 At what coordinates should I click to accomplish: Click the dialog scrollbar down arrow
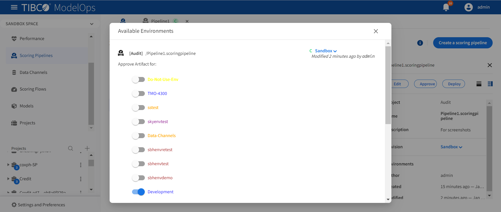point(388,200)
